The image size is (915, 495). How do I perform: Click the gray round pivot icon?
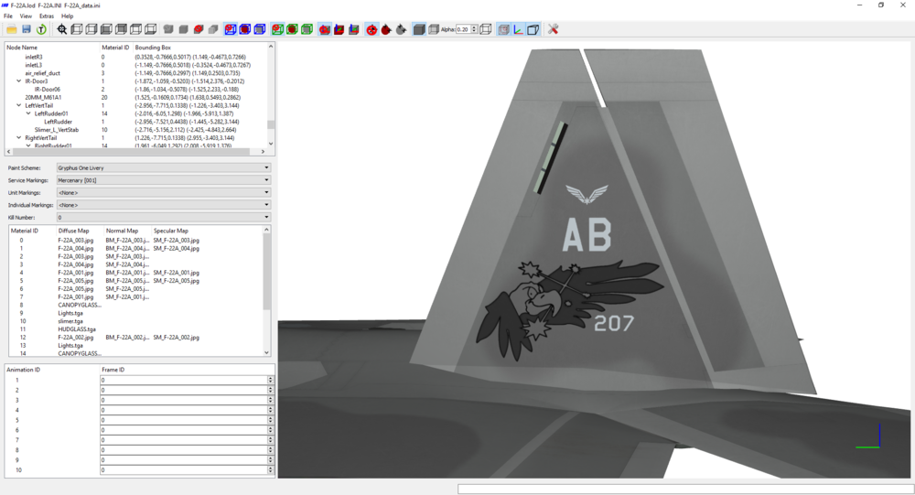(401, 29)
